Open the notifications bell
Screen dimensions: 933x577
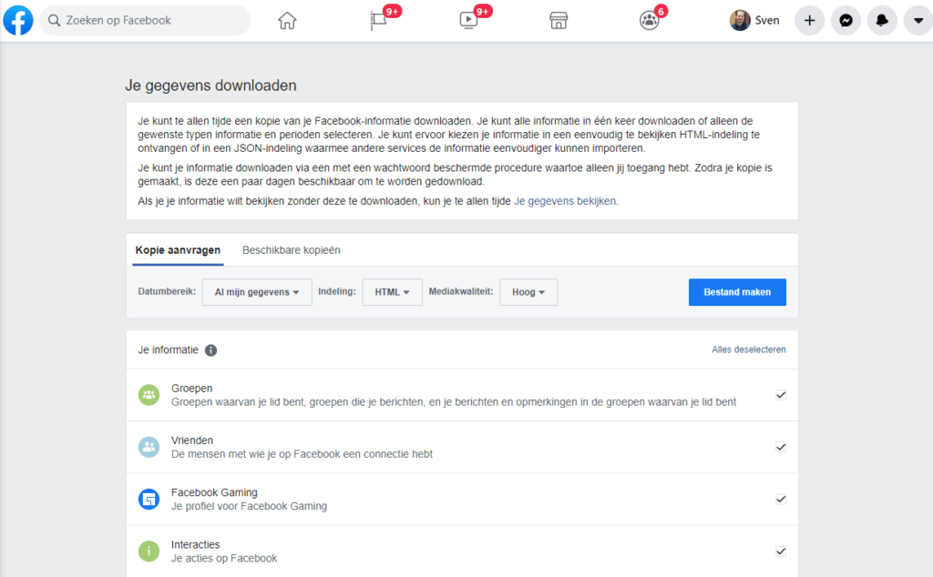[882, 20]
